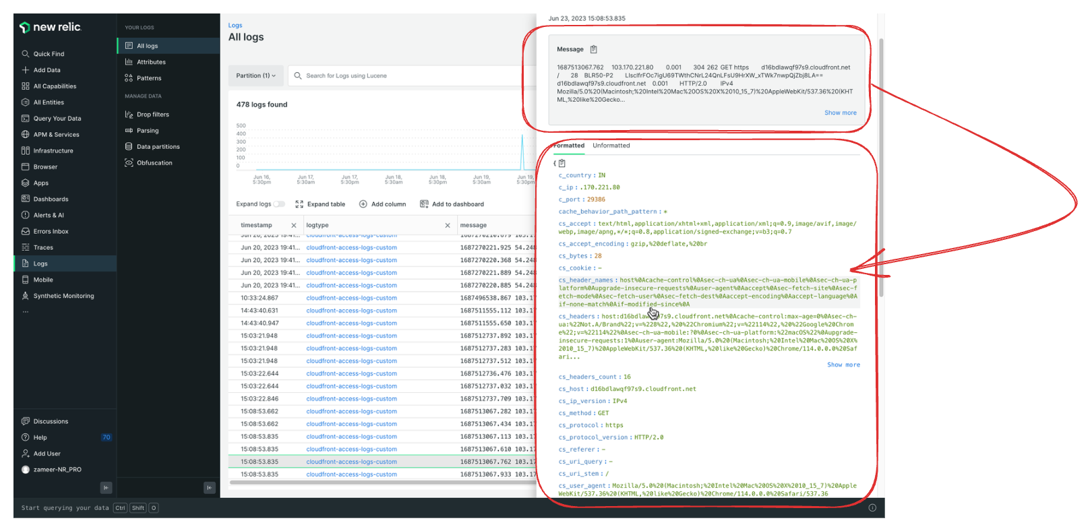Open the Partition (1) dropdown
The height and width of the screenshot is (531, 1090).
pyautogui.click(x=255, y=75)
